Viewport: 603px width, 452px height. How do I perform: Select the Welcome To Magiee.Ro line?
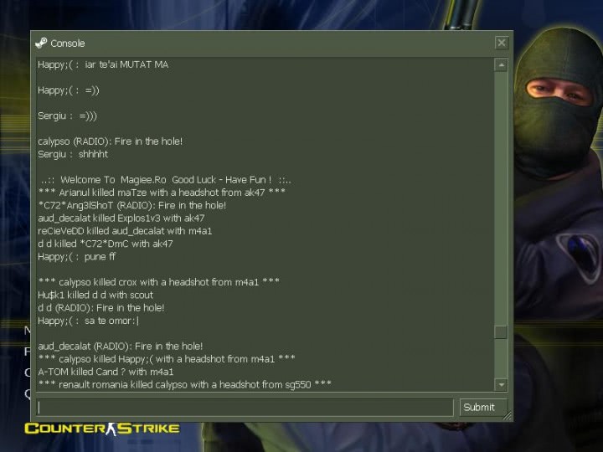[166, 180]
